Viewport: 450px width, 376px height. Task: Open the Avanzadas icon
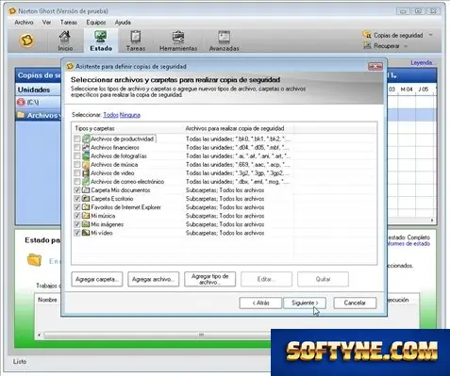225,37
